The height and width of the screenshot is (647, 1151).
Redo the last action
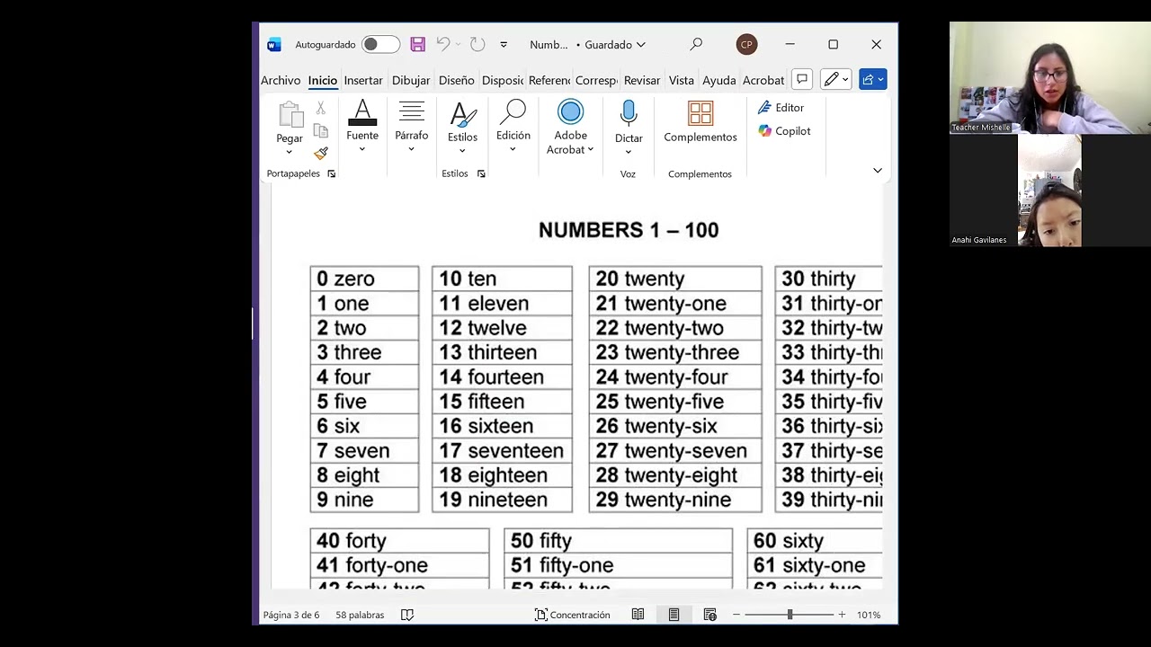point(477,45)
